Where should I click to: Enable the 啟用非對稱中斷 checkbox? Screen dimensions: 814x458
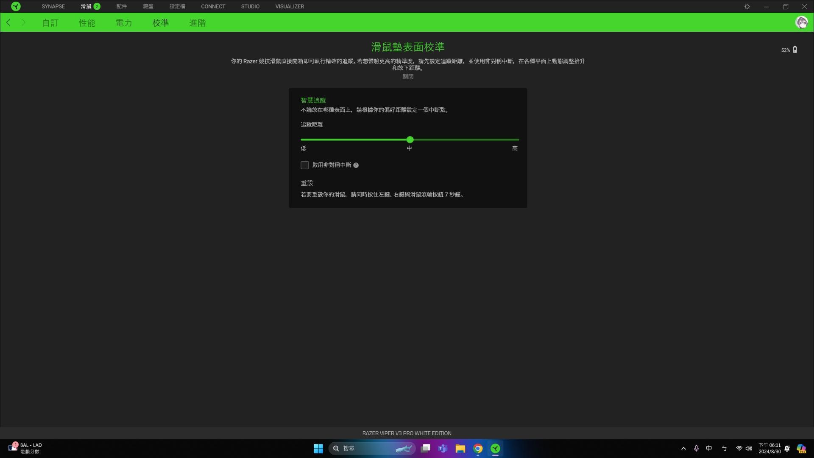coord(304,165)
